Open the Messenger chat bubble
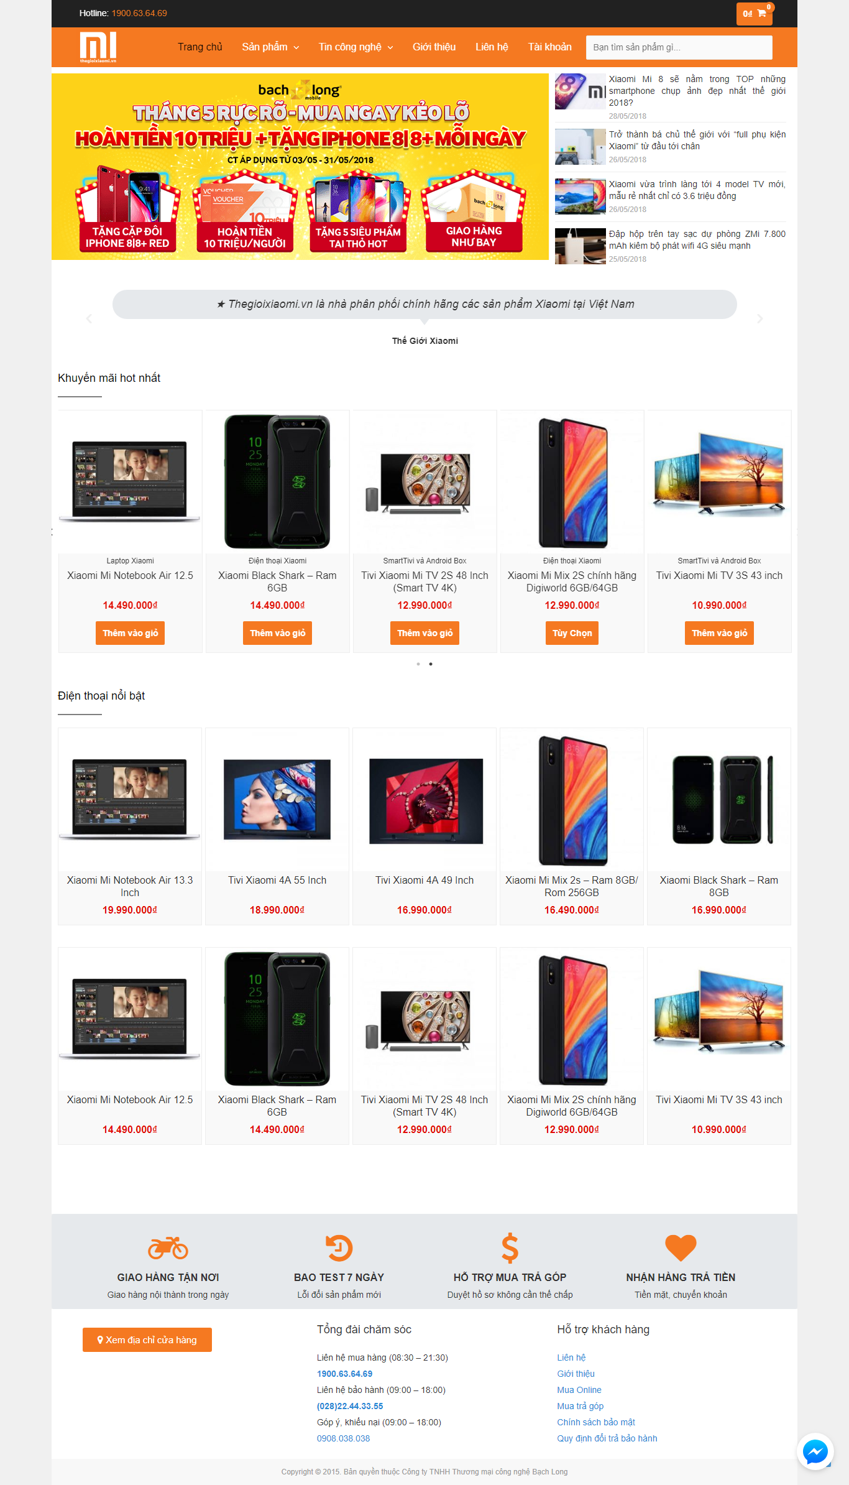The image size is (849, 1485). 815,1451
